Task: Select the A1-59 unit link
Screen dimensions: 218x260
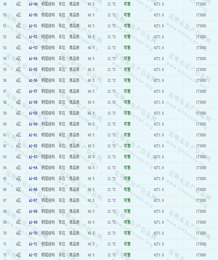Action: tap(33, 113)
